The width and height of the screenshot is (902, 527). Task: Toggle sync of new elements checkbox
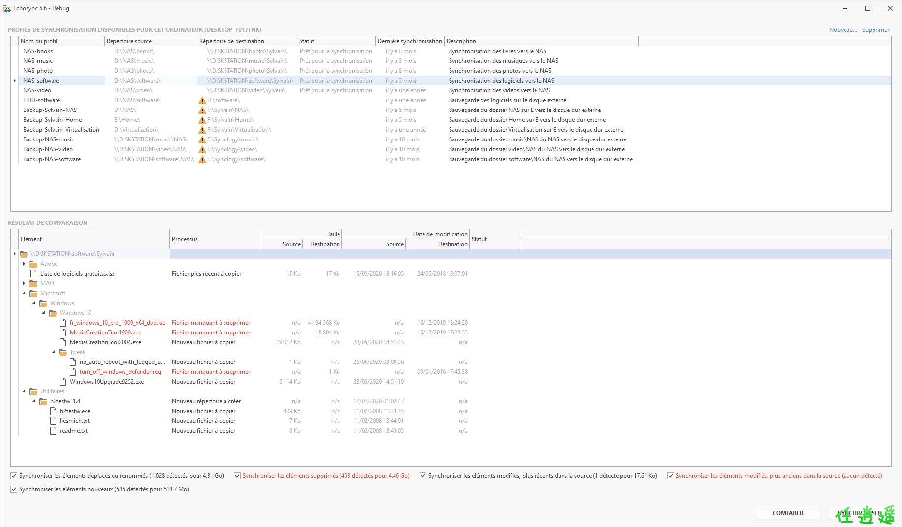coord(14,489)
